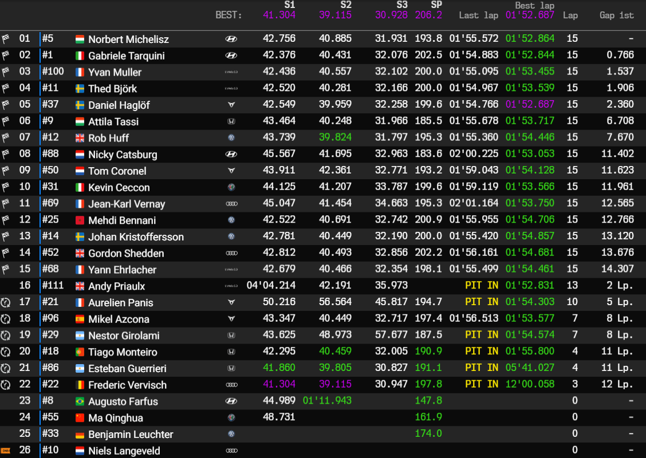Screen dimensions: 646x458
Task: Click the Hyundai logo beside Norbert Michelisz
Action: tap(231, 40)
